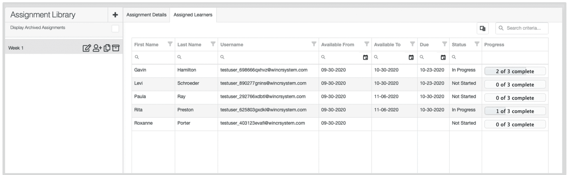Click the add learner icon for Week 1
This screenshot has width=567, height=175.
(97, 48)
